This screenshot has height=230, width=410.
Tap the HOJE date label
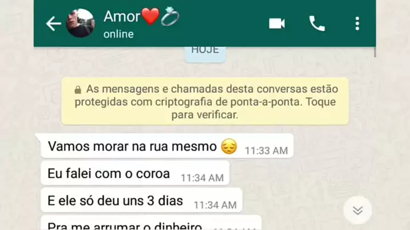[x=205, y=53]
